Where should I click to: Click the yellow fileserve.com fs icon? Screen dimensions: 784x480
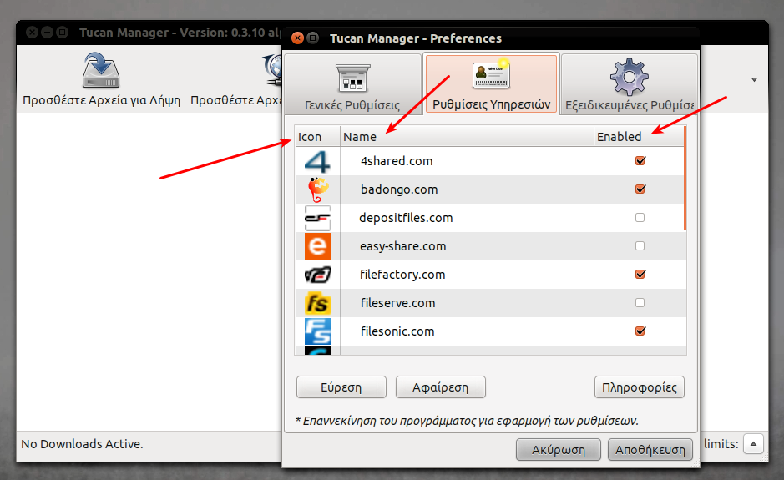317,303
